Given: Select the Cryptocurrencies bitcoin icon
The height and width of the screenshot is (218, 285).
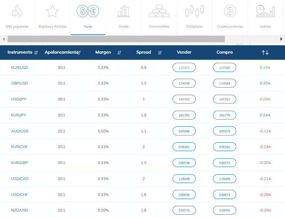Looking at the screenshot, I should click(x=230, y=11).
